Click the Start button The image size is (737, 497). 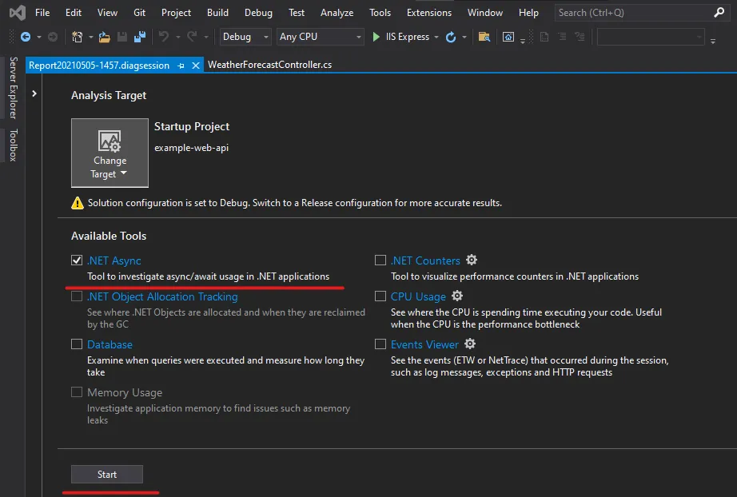click(x=106, y=474)
